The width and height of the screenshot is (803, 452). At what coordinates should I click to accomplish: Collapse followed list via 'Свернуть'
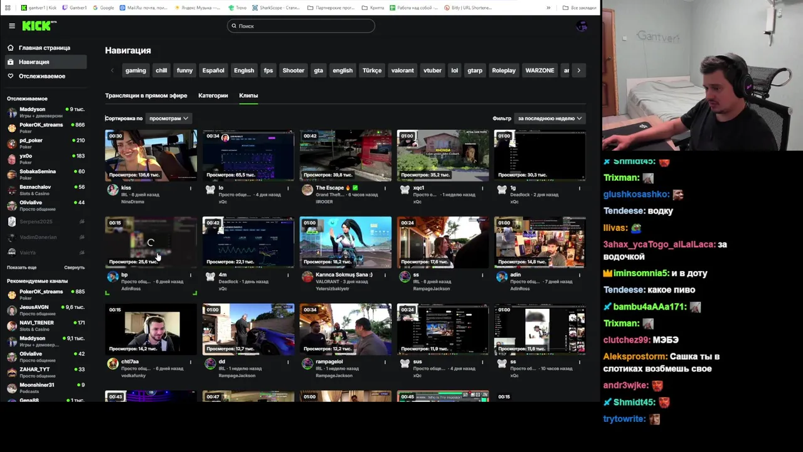point(74,267)
